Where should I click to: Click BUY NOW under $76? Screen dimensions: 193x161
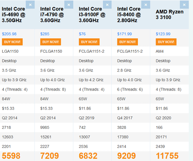click(89, 42)
